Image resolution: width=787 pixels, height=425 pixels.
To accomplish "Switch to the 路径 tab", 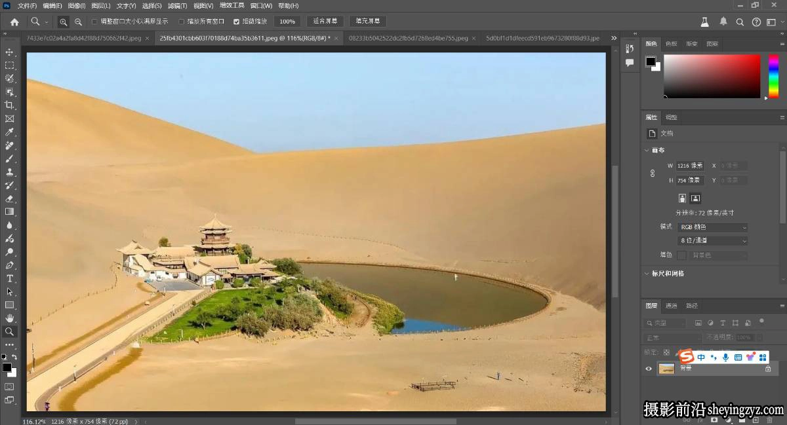I will [691, 305].
